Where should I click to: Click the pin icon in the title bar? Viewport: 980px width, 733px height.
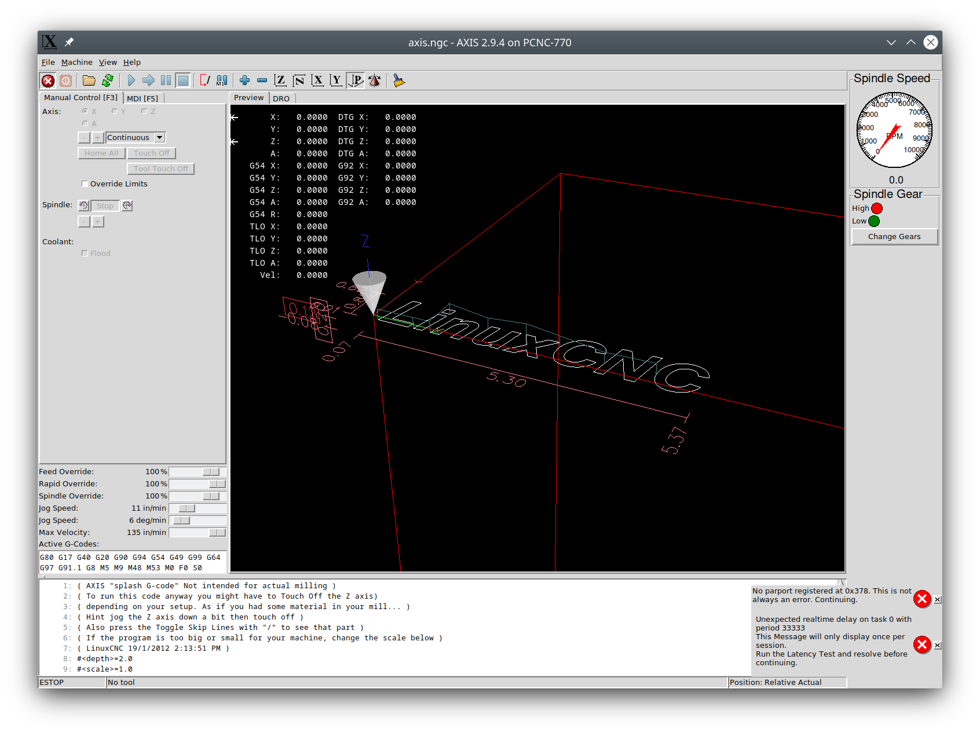(69, 42)
